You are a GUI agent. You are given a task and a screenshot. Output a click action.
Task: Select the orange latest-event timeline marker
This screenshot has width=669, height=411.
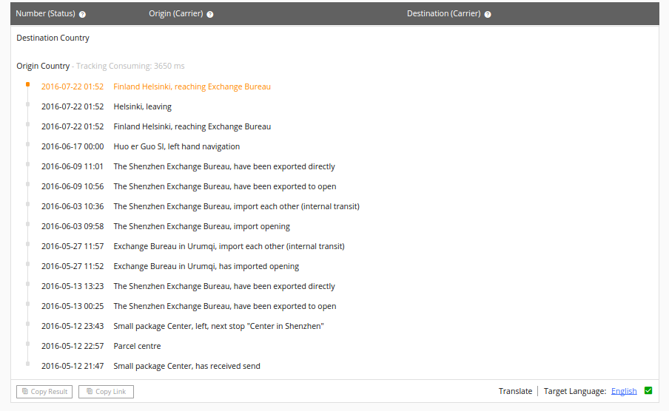click(x=27, y=84)
